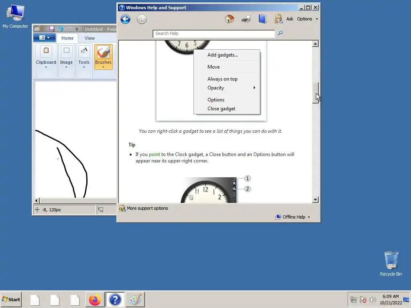Click Paint's horizontal scroll left arrow
This screenshot has height=308, width=411.
click(x=37, y=201)
